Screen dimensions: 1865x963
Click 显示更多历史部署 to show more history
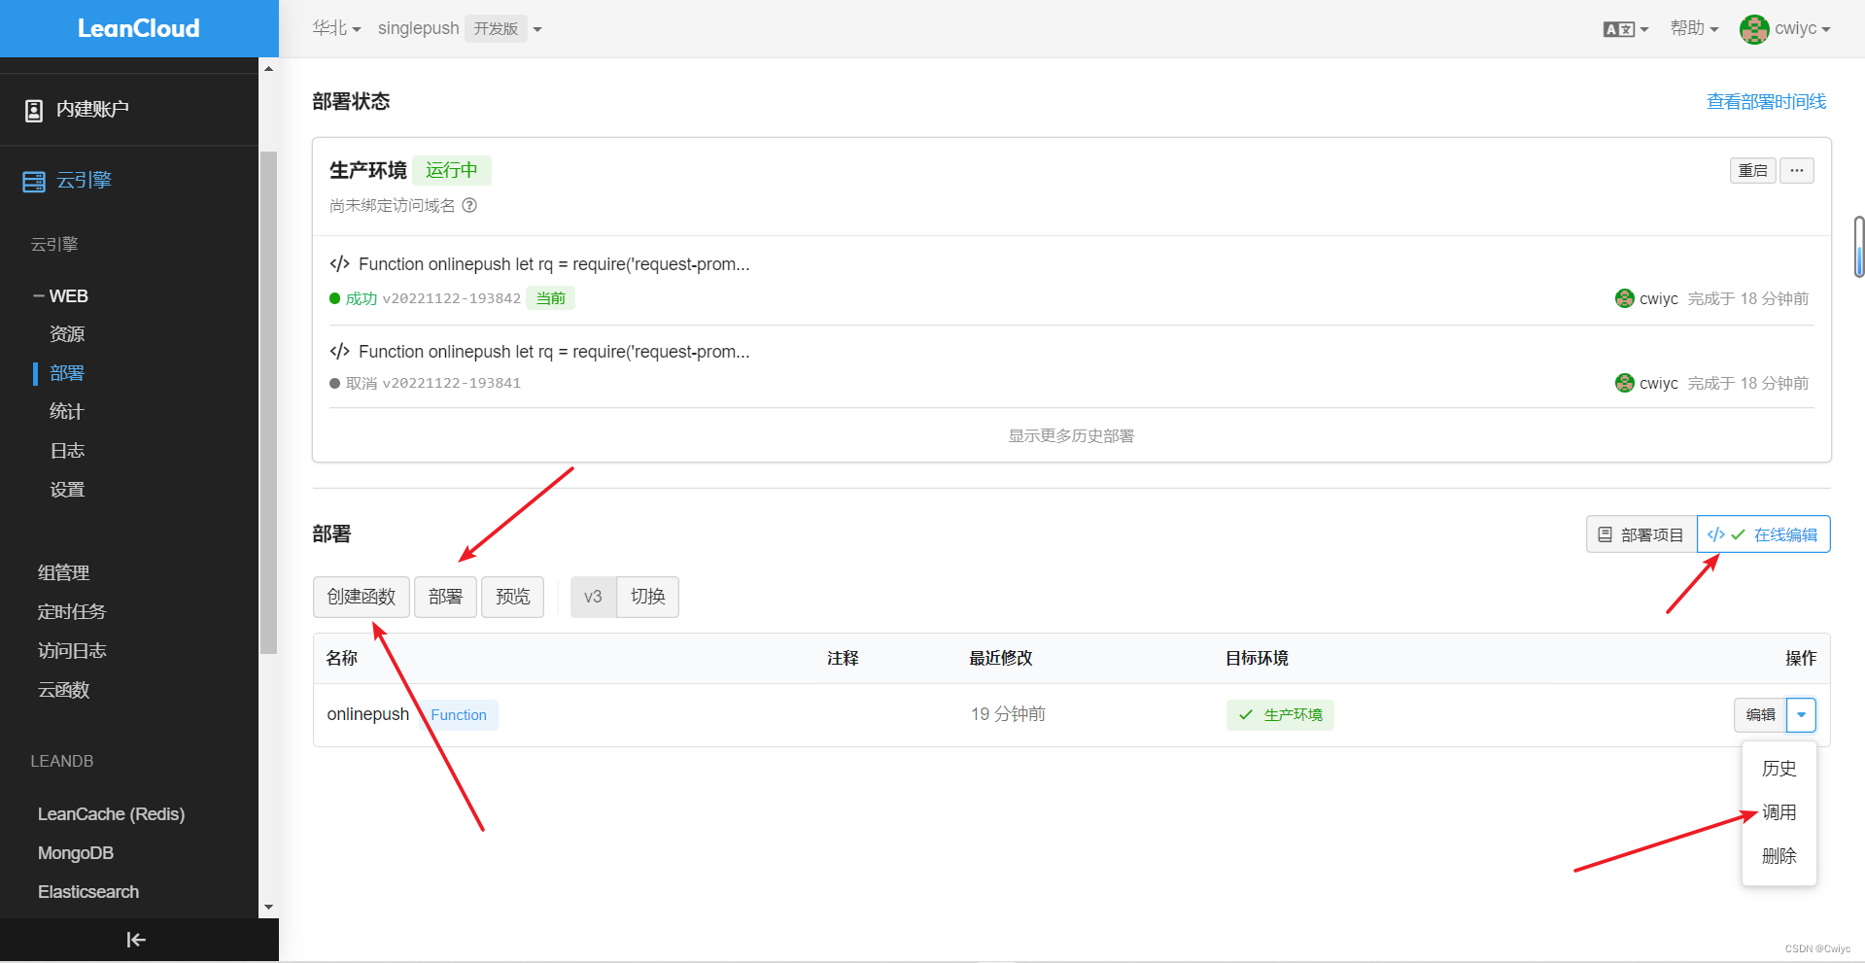point(1071,435)
